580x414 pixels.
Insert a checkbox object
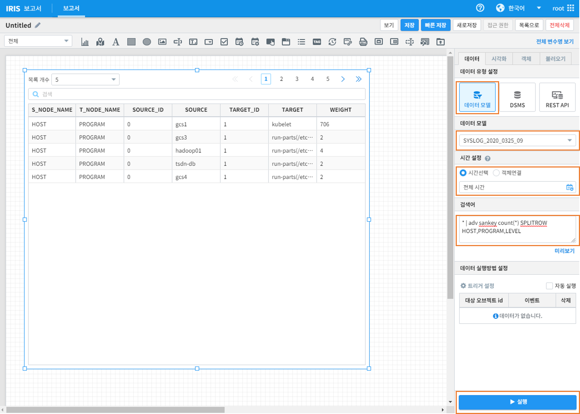tap(224, 42)
